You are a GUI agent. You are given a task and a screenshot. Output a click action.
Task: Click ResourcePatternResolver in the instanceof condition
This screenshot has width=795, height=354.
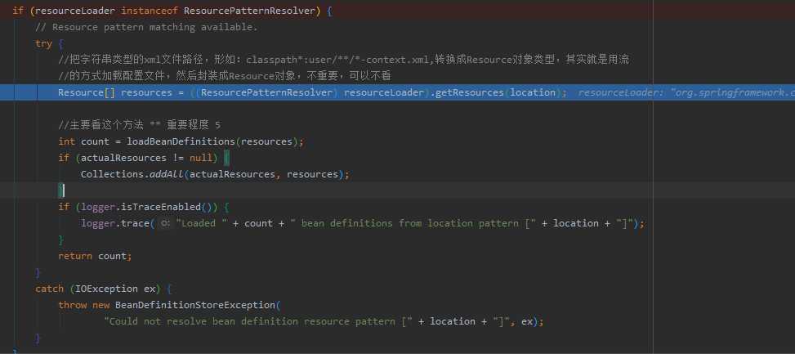tap(249, 11)
